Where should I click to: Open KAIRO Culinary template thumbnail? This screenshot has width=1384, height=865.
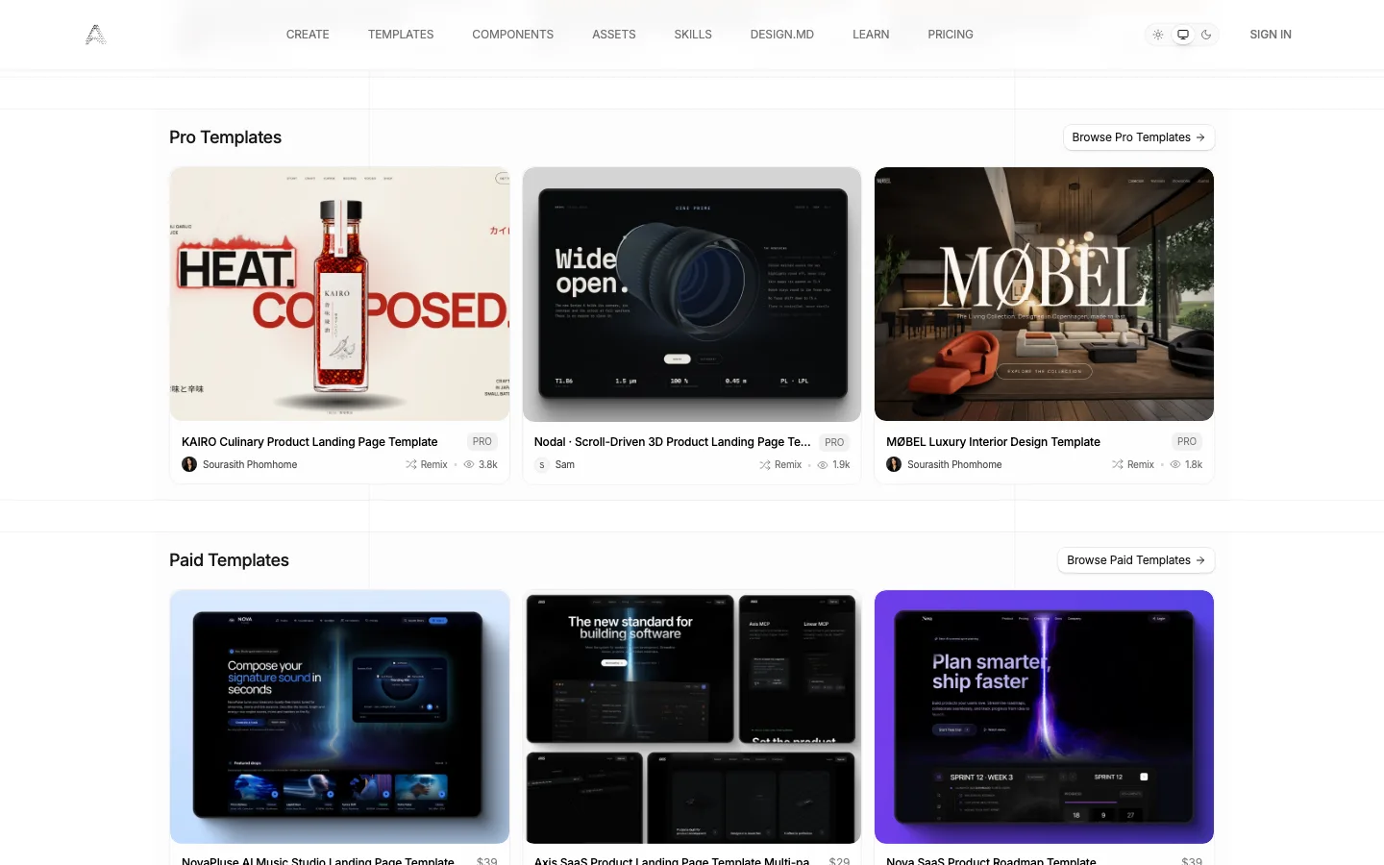339,294
